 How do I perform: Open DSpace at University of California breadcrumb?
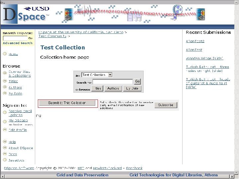[x=81, y=32]
